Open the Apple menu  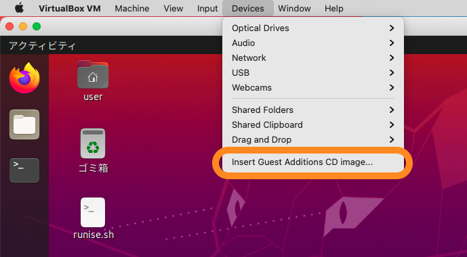[20, 8]
